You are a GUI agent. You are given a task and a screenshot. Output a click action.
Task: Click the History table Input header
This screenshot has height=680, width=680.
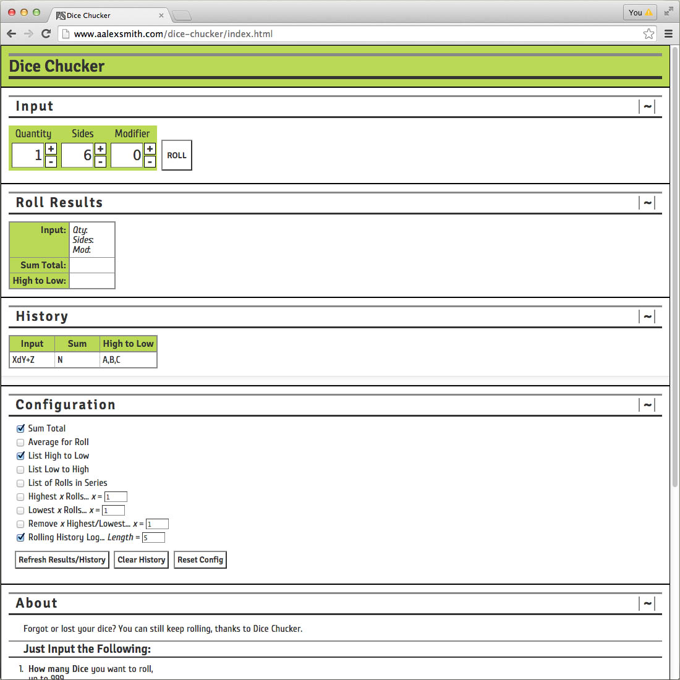coord(32,344)
